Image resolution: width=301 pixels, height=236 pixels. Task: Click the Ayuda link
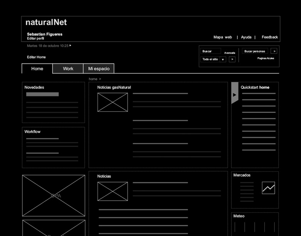[x=246, y=37]
